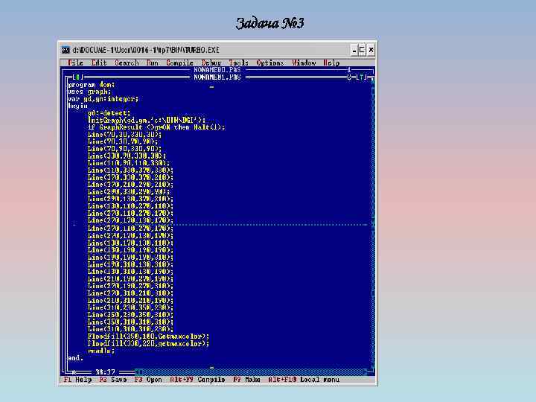Image resolution: width=536 pixels, height=402 pixels.
Task: Click the Line(130,190,190,190) statement
Action: (130, 250)
